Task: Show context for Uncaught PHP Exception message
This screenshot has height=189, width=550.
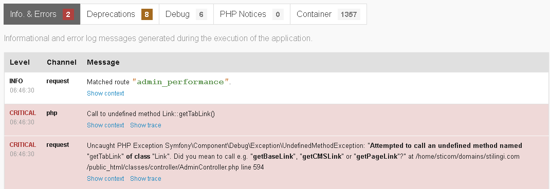Action: 105,179
